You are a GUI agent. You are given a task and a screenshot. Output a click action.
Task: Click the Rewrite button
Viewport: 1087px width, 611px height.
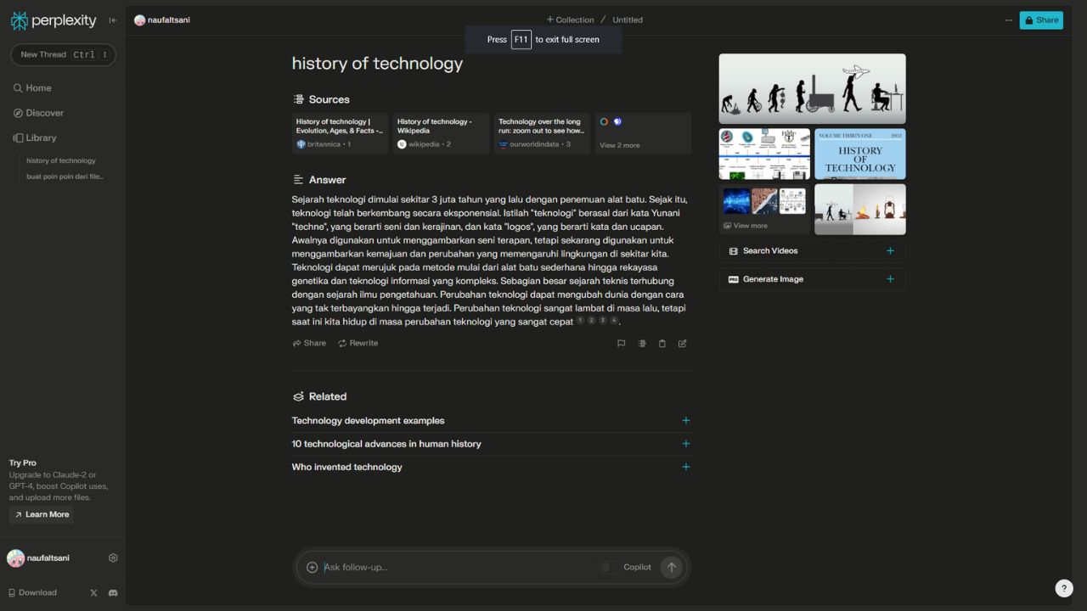(358, 344)
